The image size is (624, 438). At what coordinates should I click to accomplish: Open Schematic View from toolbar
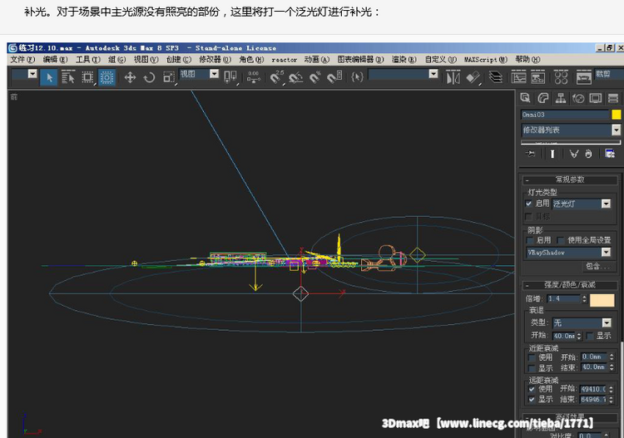pyautogui.click(x=537, y=77)
